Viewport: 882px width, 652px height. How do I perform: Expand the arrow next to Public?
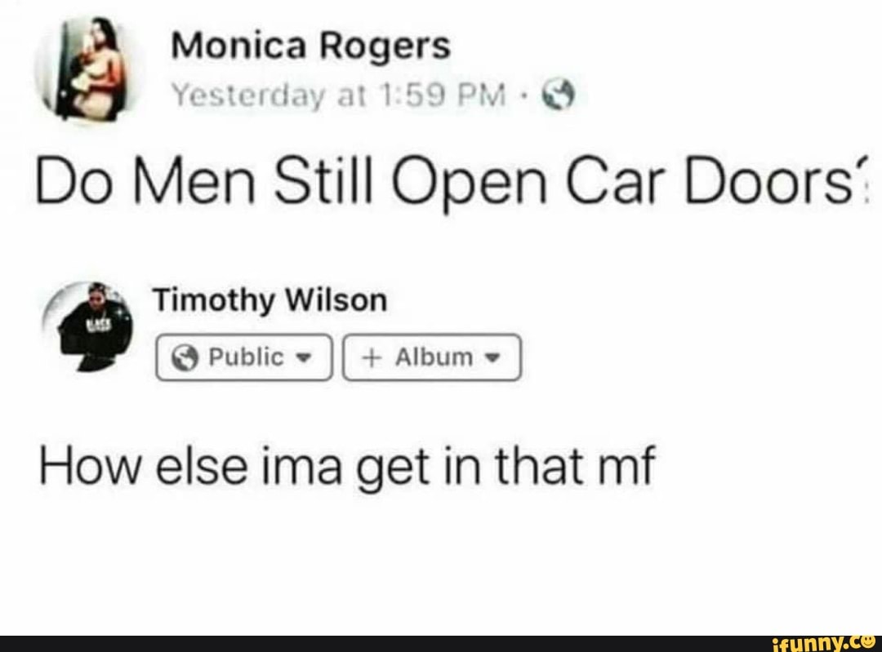point(304,357)
